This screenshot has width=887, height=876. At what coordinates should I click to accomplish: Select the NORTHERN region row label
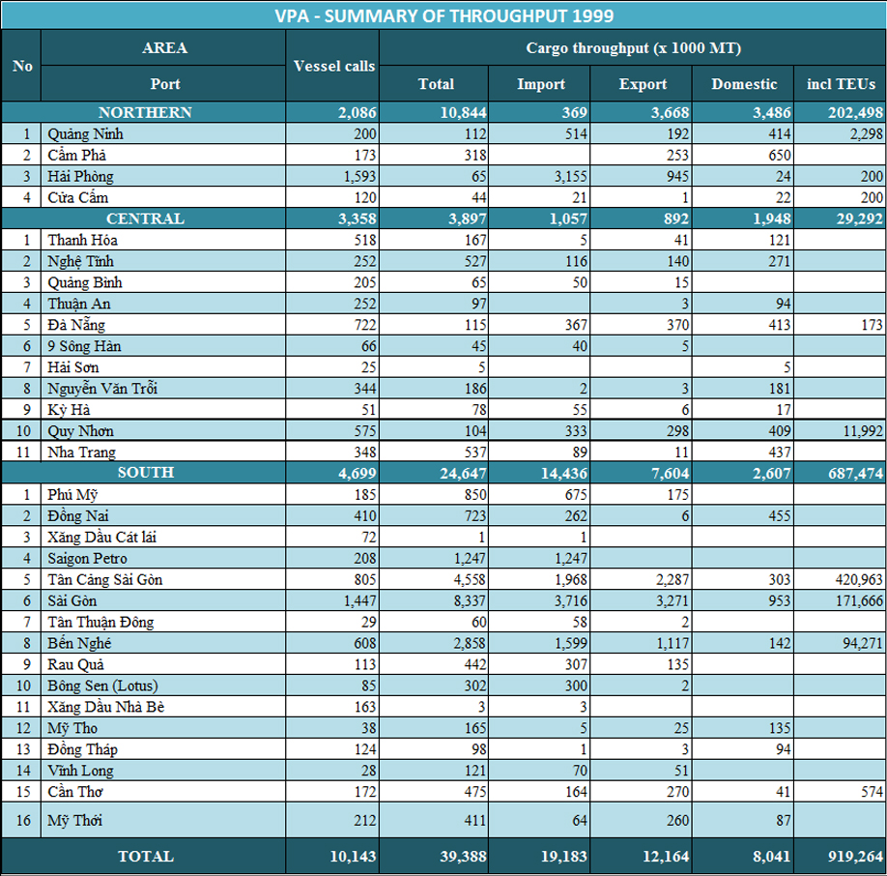point(145,112)
